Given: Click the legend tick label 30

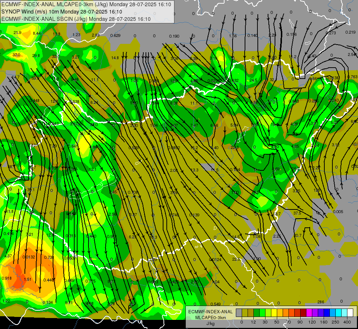Looking at the screenshot, I should tap(265, 322).
